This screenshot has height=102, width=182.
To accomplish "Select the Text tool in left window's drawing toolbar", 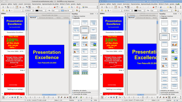I will 18,97.
